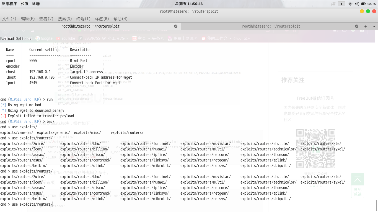This screenshot has width=378, height=212.
Task: Click the battery 100% indicator
Action: (369, 4)
